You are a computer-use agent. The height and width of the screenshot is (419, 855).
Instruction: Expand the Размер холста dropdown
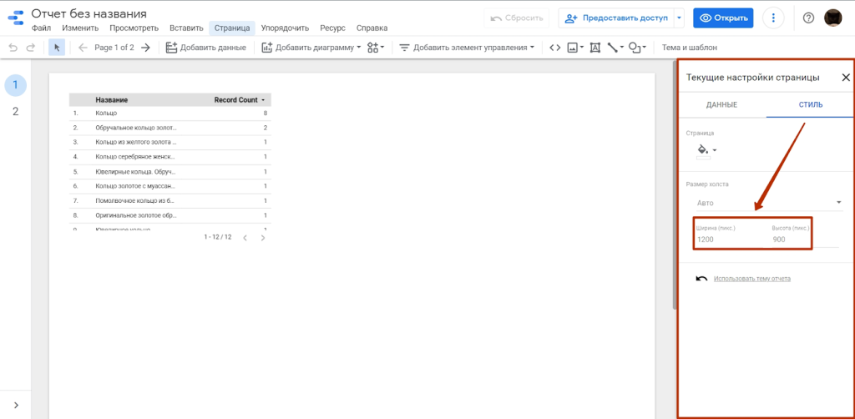click(x=768, y=202)
